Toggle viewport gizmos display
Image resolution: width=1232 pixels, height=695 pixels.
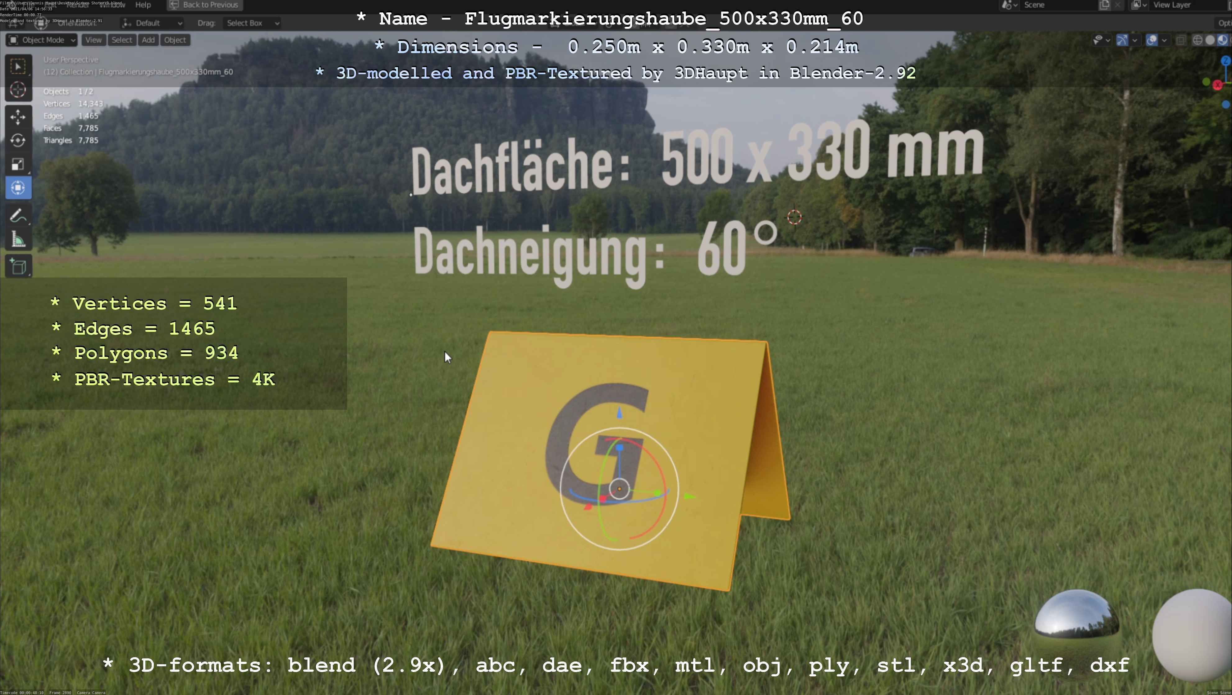[1122, 40]
